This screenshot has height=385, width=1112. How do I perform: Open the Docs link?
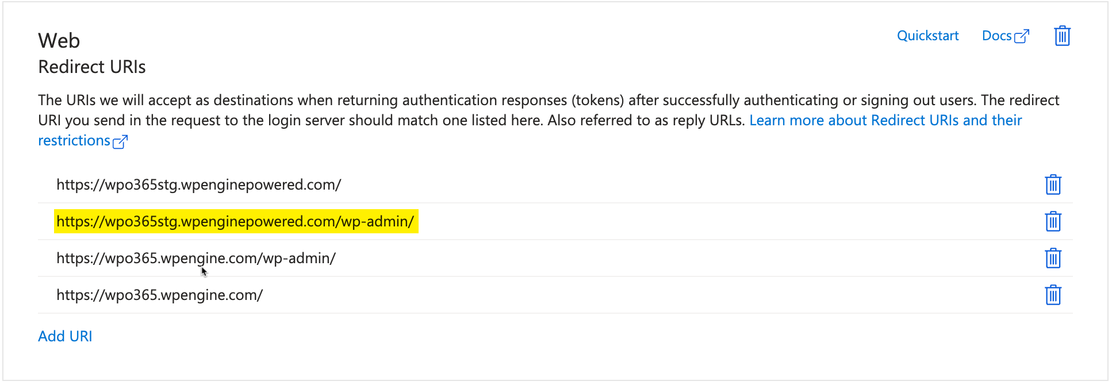(x=997, y=36)
